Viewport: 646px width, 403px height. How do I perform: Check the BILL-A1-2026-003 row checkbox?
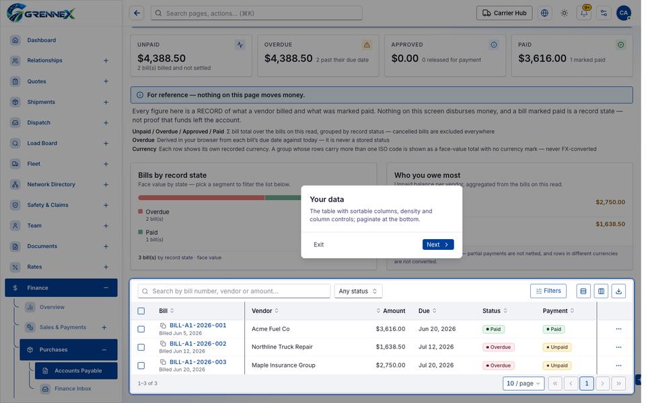click(x=141, y=365)
